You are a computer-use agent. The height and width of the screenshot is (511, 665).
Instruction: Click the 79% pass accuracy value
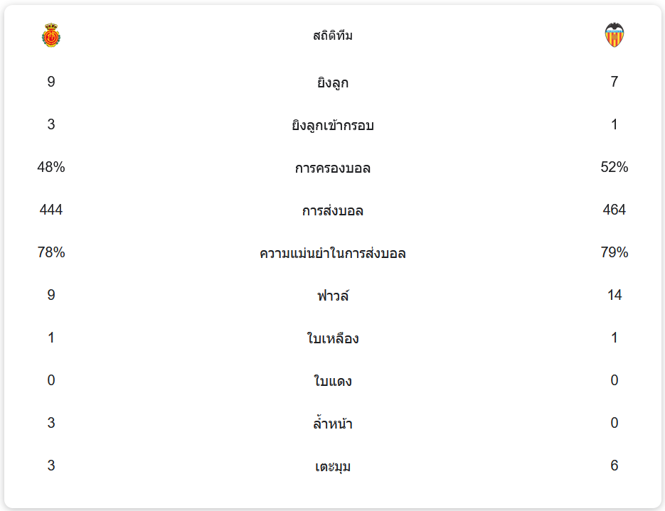[614, 253]
